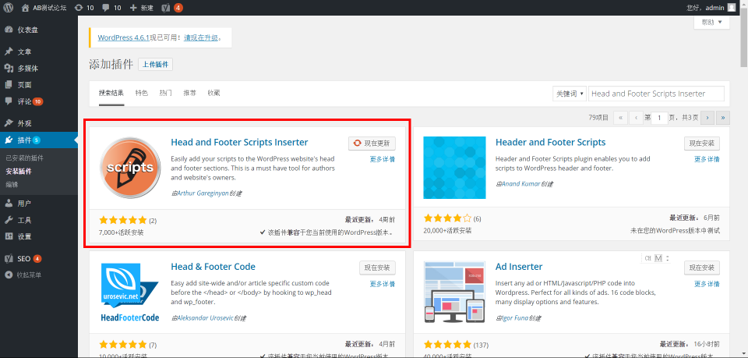Open admin user avatar

(x=732, y=8)
